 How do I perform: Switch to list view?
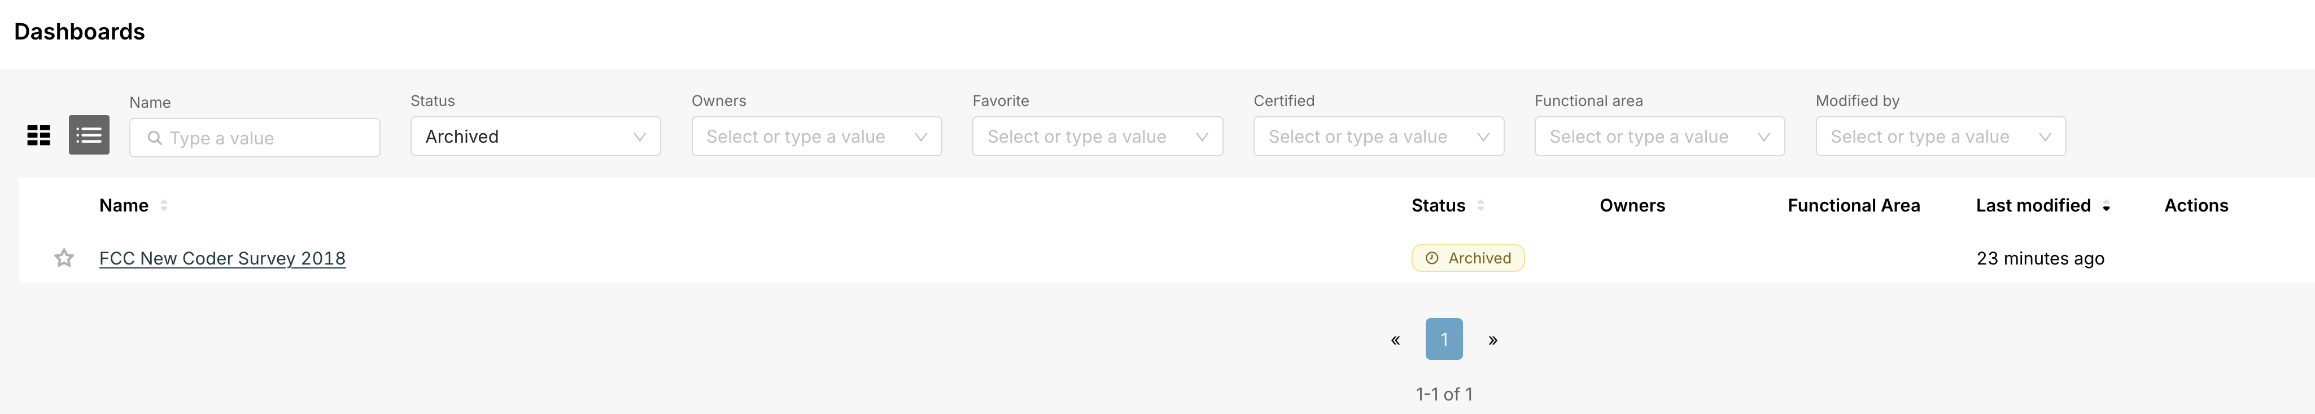(x=89, y=135)
